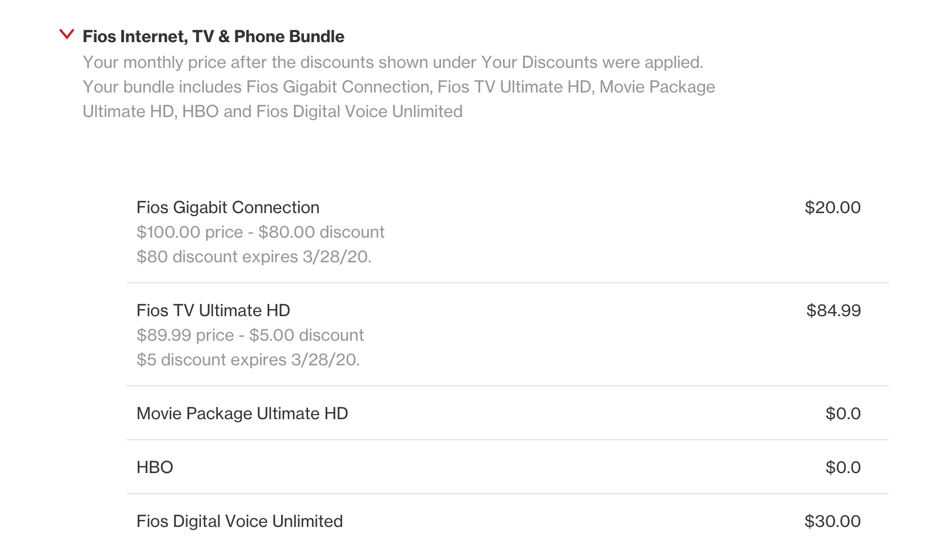The width and height of the screenshot is (930, 541).
Task: Click the $20.00 Gigabit Connection price
Action: point(832,207)
